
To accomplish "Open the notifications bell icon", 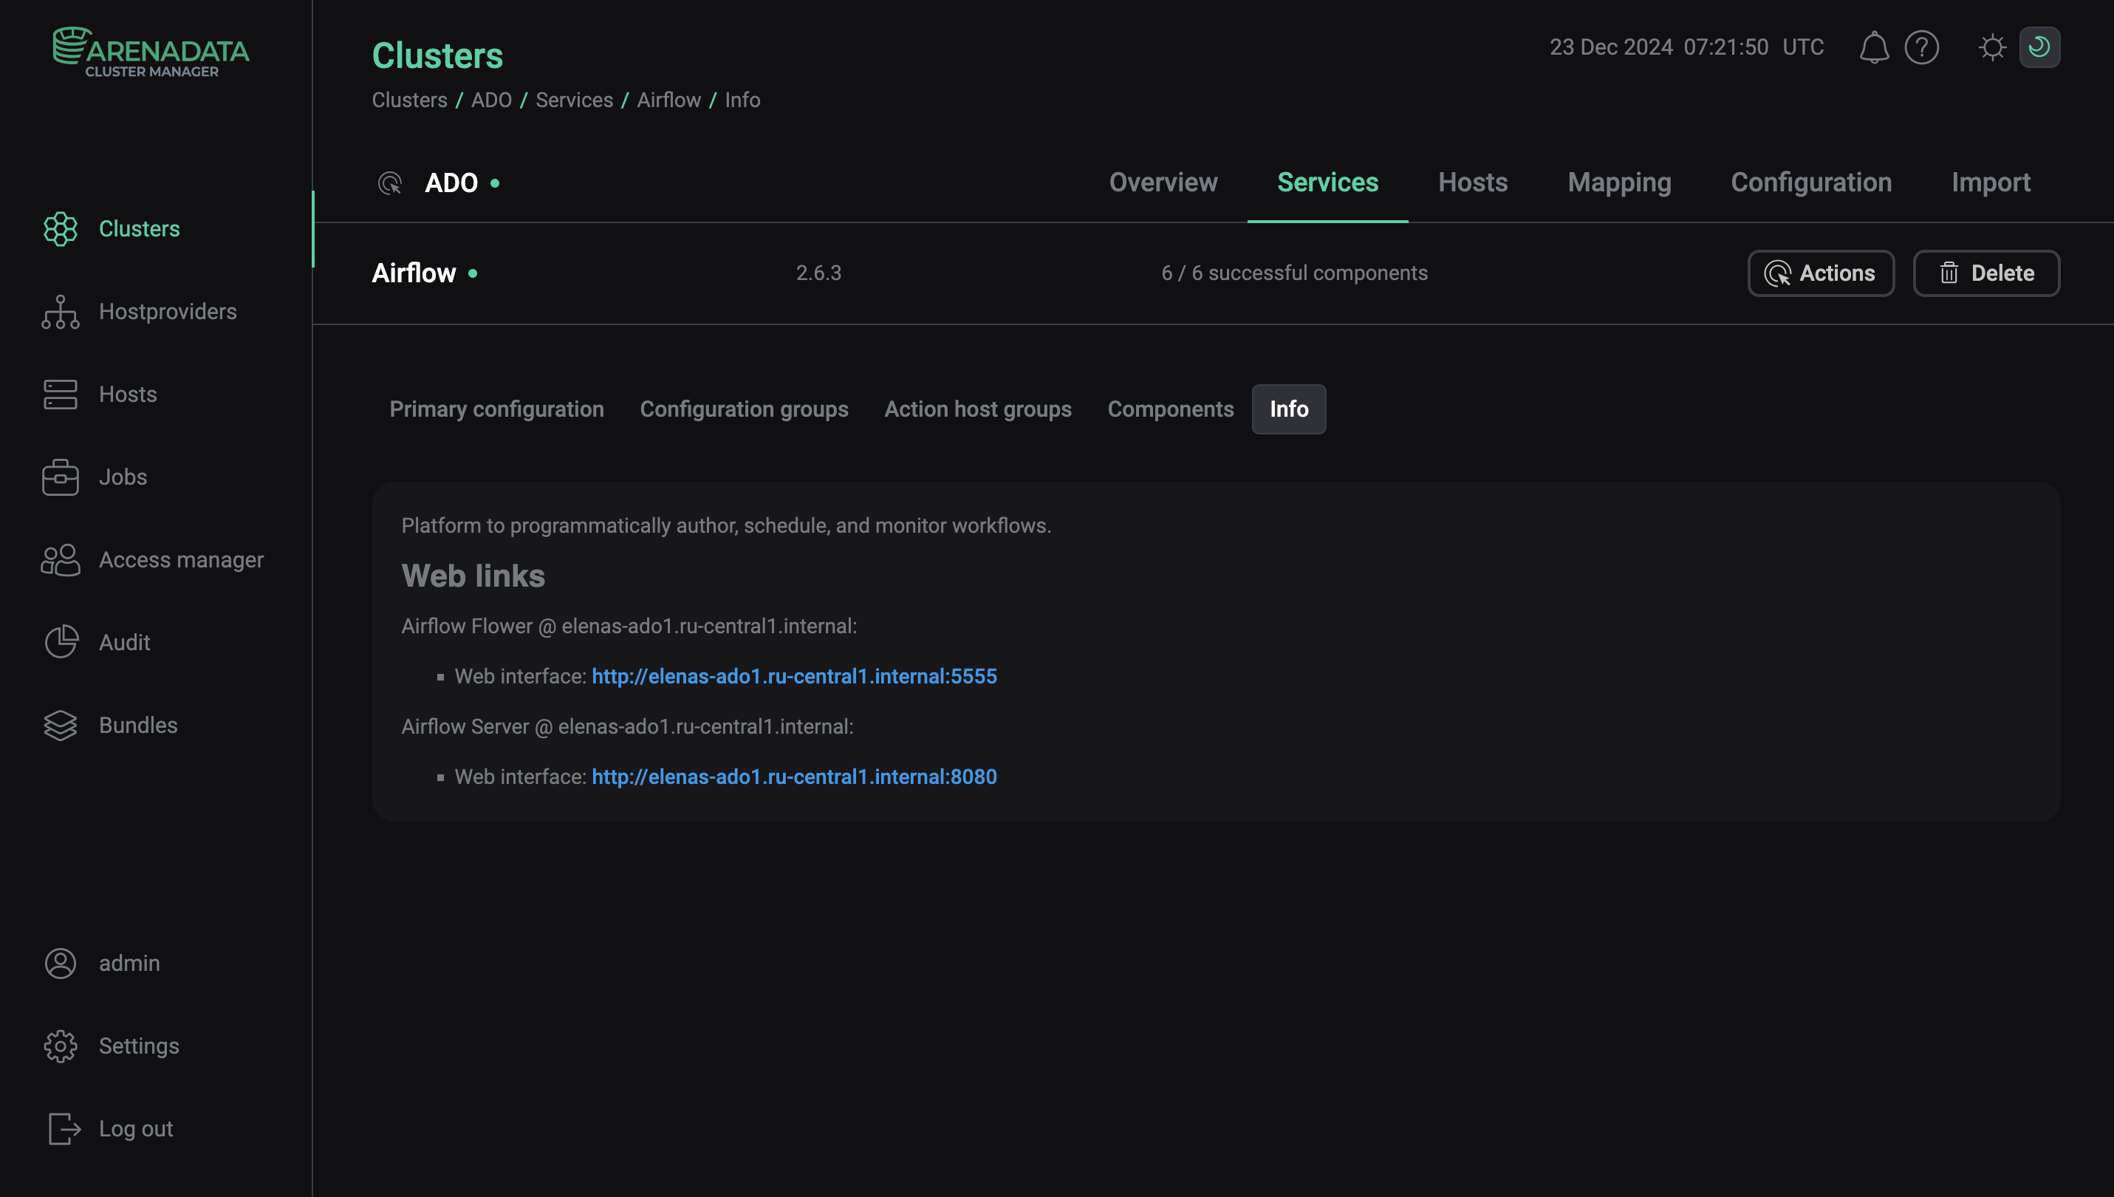I will click(1873, 47).
